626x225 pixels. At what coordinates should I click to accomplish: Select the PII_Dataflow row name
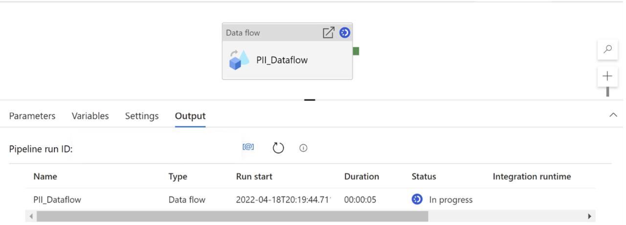pos(57,200)
